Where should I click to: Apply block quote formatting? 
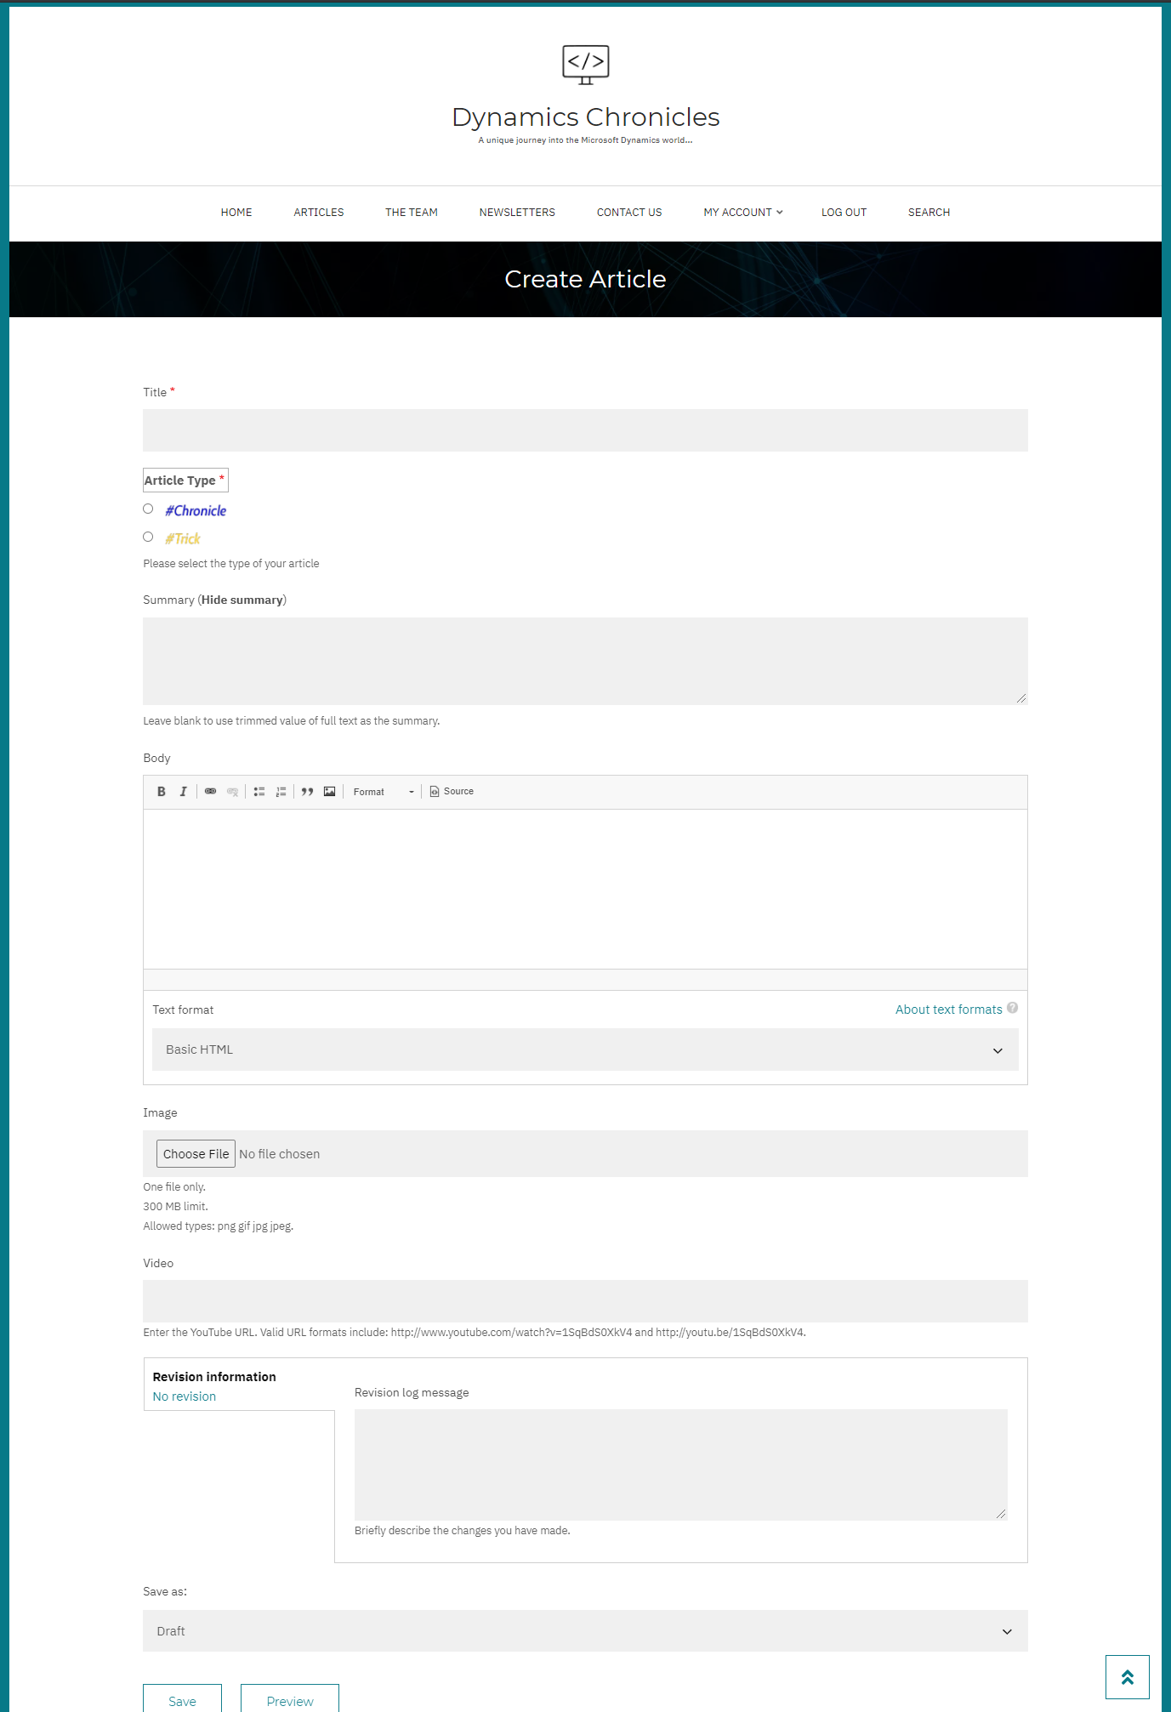point(308,792)
